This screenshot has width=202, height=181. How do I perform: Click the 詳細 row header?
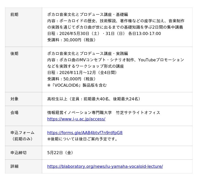pyautogui.click(x=14, y=166)
